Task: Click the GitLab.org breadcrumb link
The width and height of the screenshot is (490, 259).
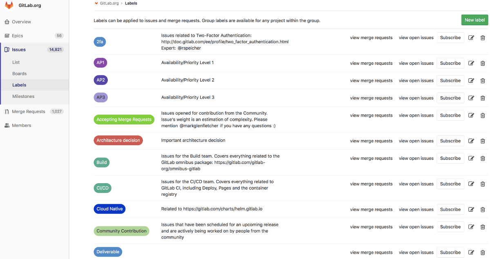Action: tap(109, 3)
